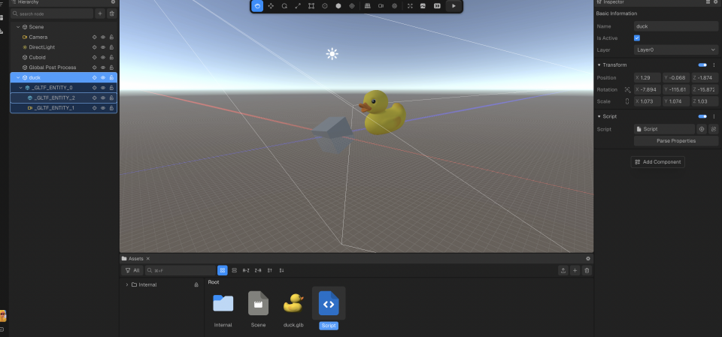Click the Assets panel tab
This screenshot has height=337, width=722.
point(135,258)
